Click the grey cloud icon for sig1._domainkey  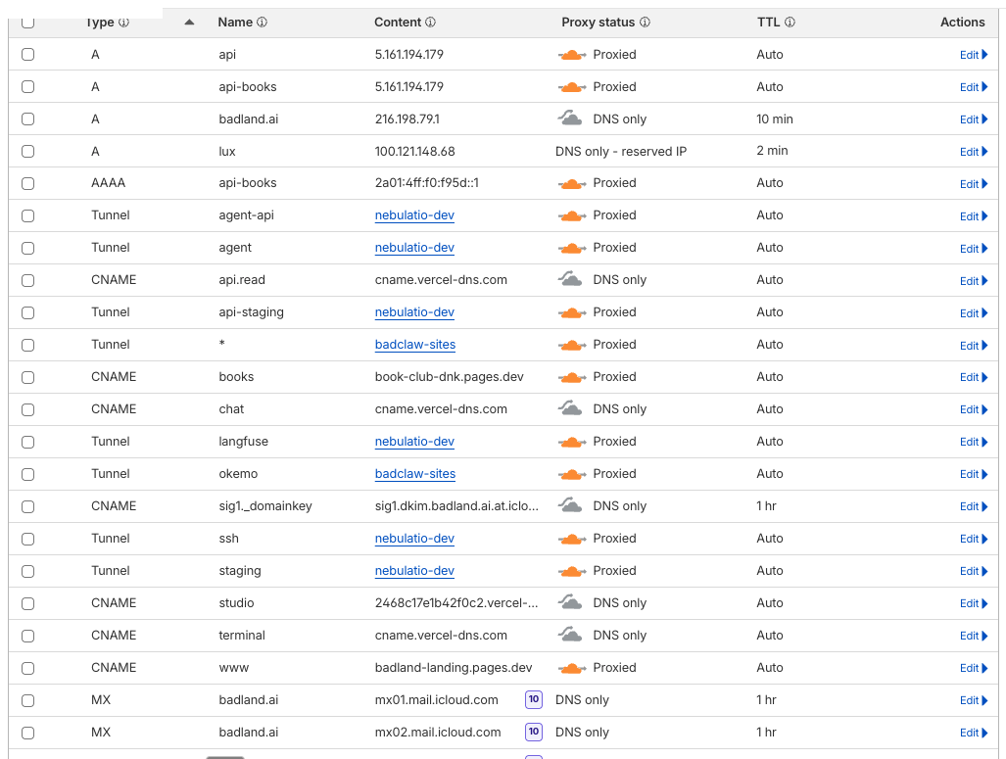(572, 506)
